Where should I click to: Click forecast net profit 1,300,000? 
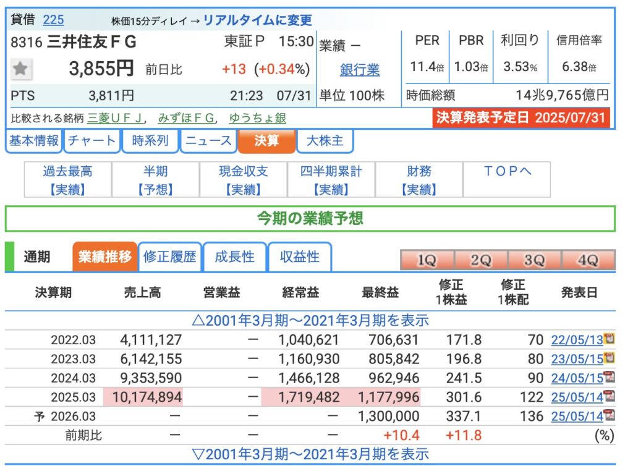(x=389, y=416)
